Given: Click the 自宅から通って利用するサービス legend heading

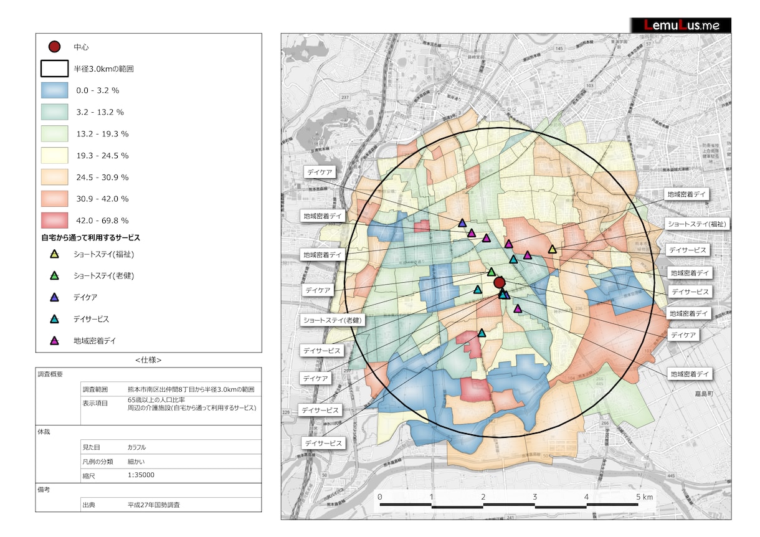Looking at the screenshot, I should [90, 237].
